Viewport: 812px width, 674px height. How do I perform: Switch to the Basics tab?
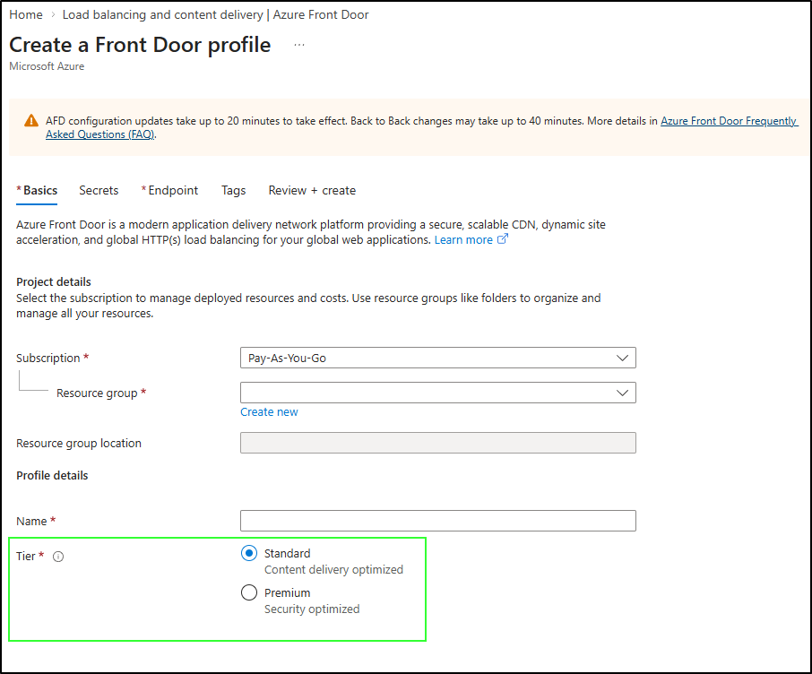pyautogui.click(x=39, y=190)
